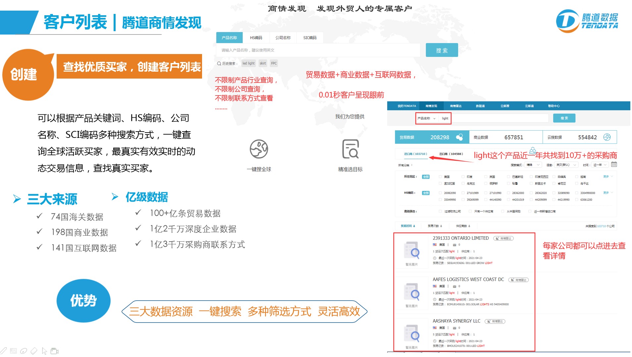Click the 一键搜全球 globe icon

259,149
